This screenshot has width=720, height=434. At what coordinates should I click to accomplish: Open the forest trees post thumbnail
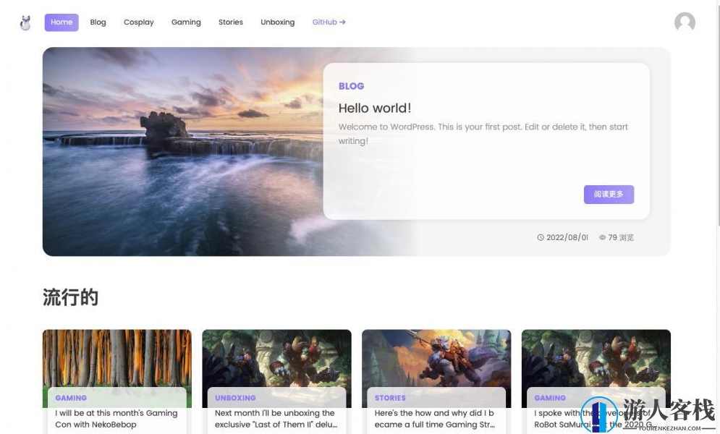pyautogui.click(x=117, y=358)
